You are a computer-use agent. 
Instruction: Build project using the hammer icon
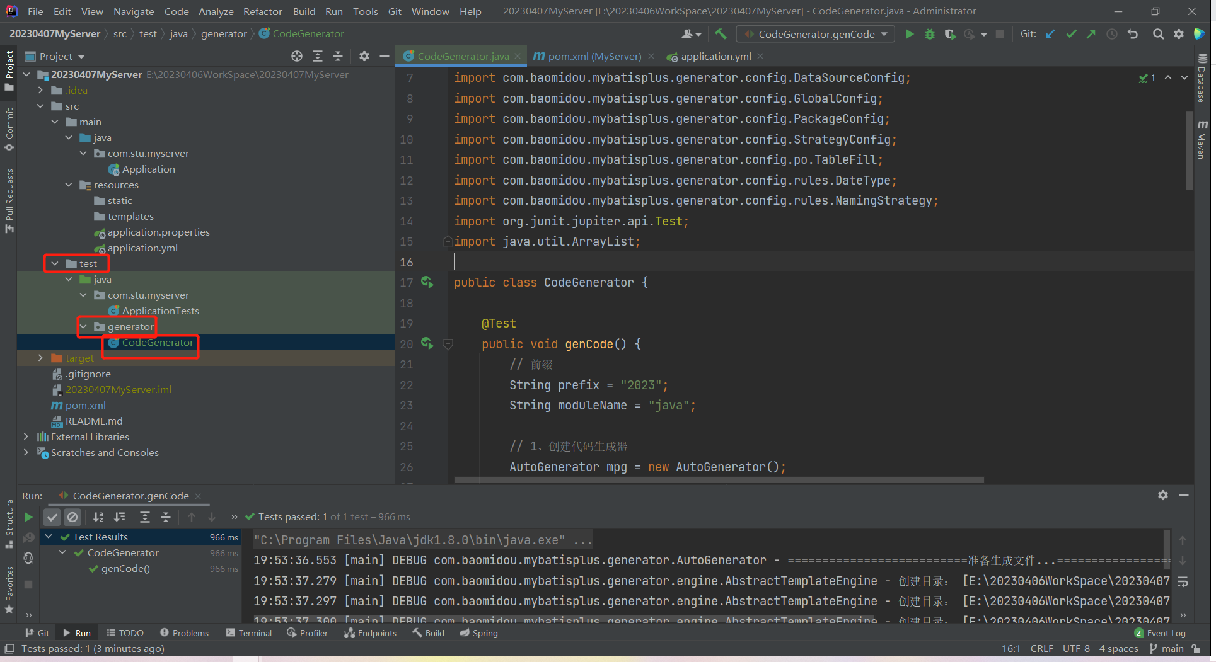click(x=721, y=34)
